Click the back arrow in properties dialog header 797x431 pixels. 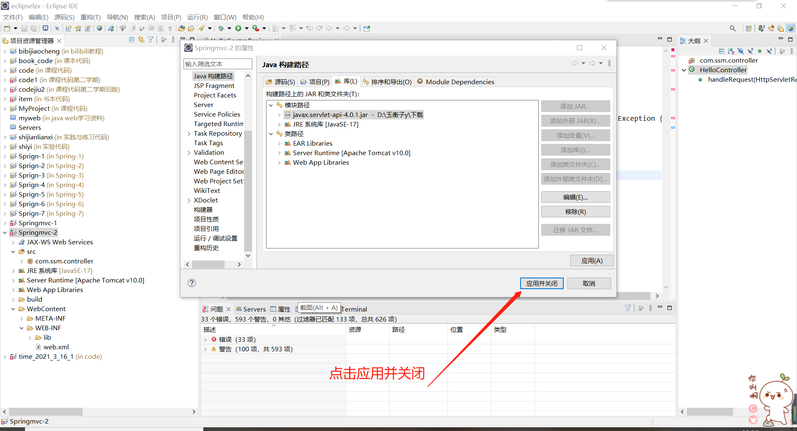[x=575, y=63]
